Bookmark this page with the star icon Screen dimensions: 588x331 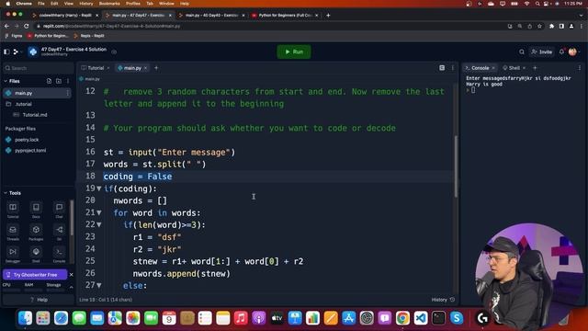539,27
